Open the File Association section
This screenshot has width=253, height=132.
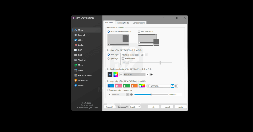pyautogui.click(x=87, y=75)
